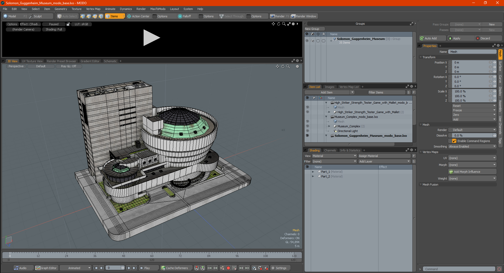The width and height of the screenshot is (504, 273).
Task: Switch to UV Texture View tab
Action: point(32,61)
